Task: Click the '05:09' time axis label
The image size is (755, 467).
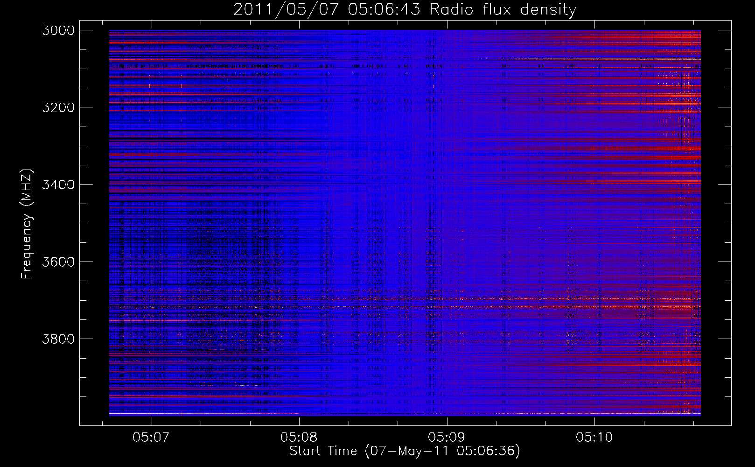Action: (x=447, y=438)
